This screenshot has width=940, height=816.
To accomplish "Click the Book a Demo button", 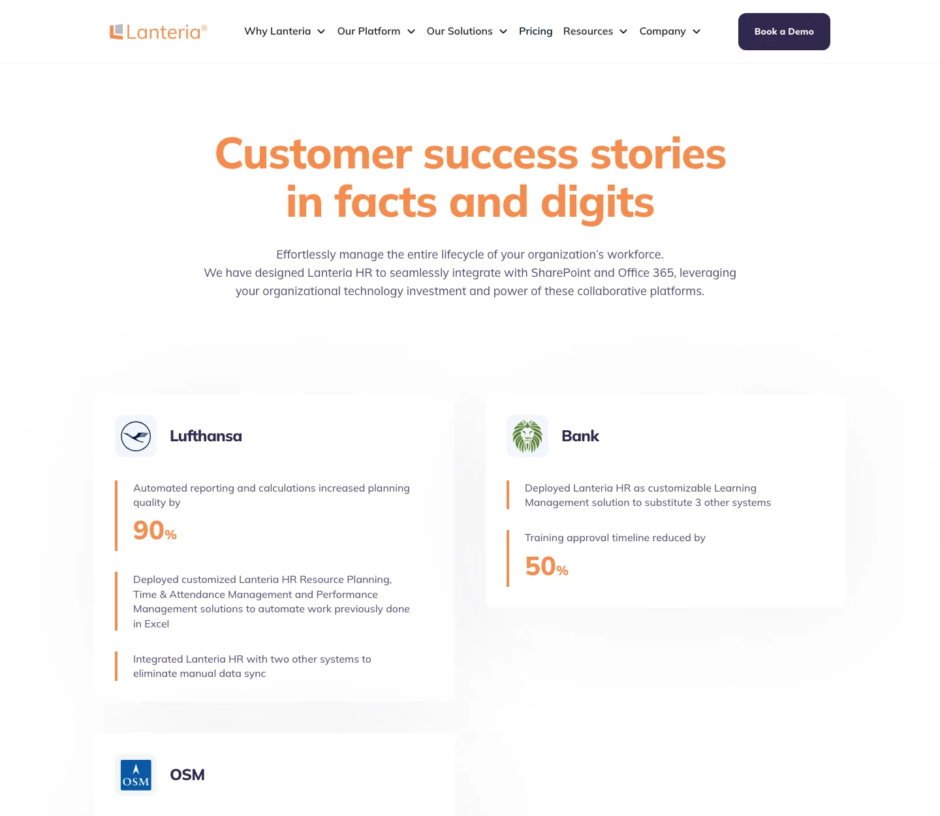I will pos(784,31).
